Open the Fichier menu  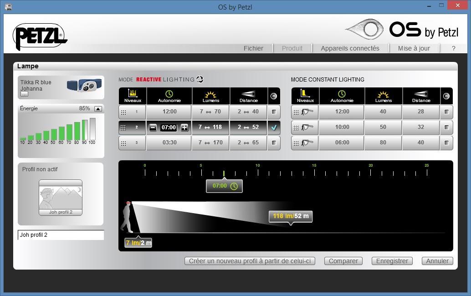(253, 48)
